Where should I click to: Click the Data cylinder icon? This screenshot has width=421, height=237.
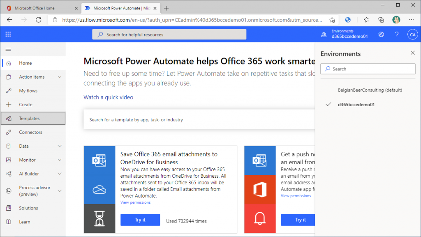point(9,146)
